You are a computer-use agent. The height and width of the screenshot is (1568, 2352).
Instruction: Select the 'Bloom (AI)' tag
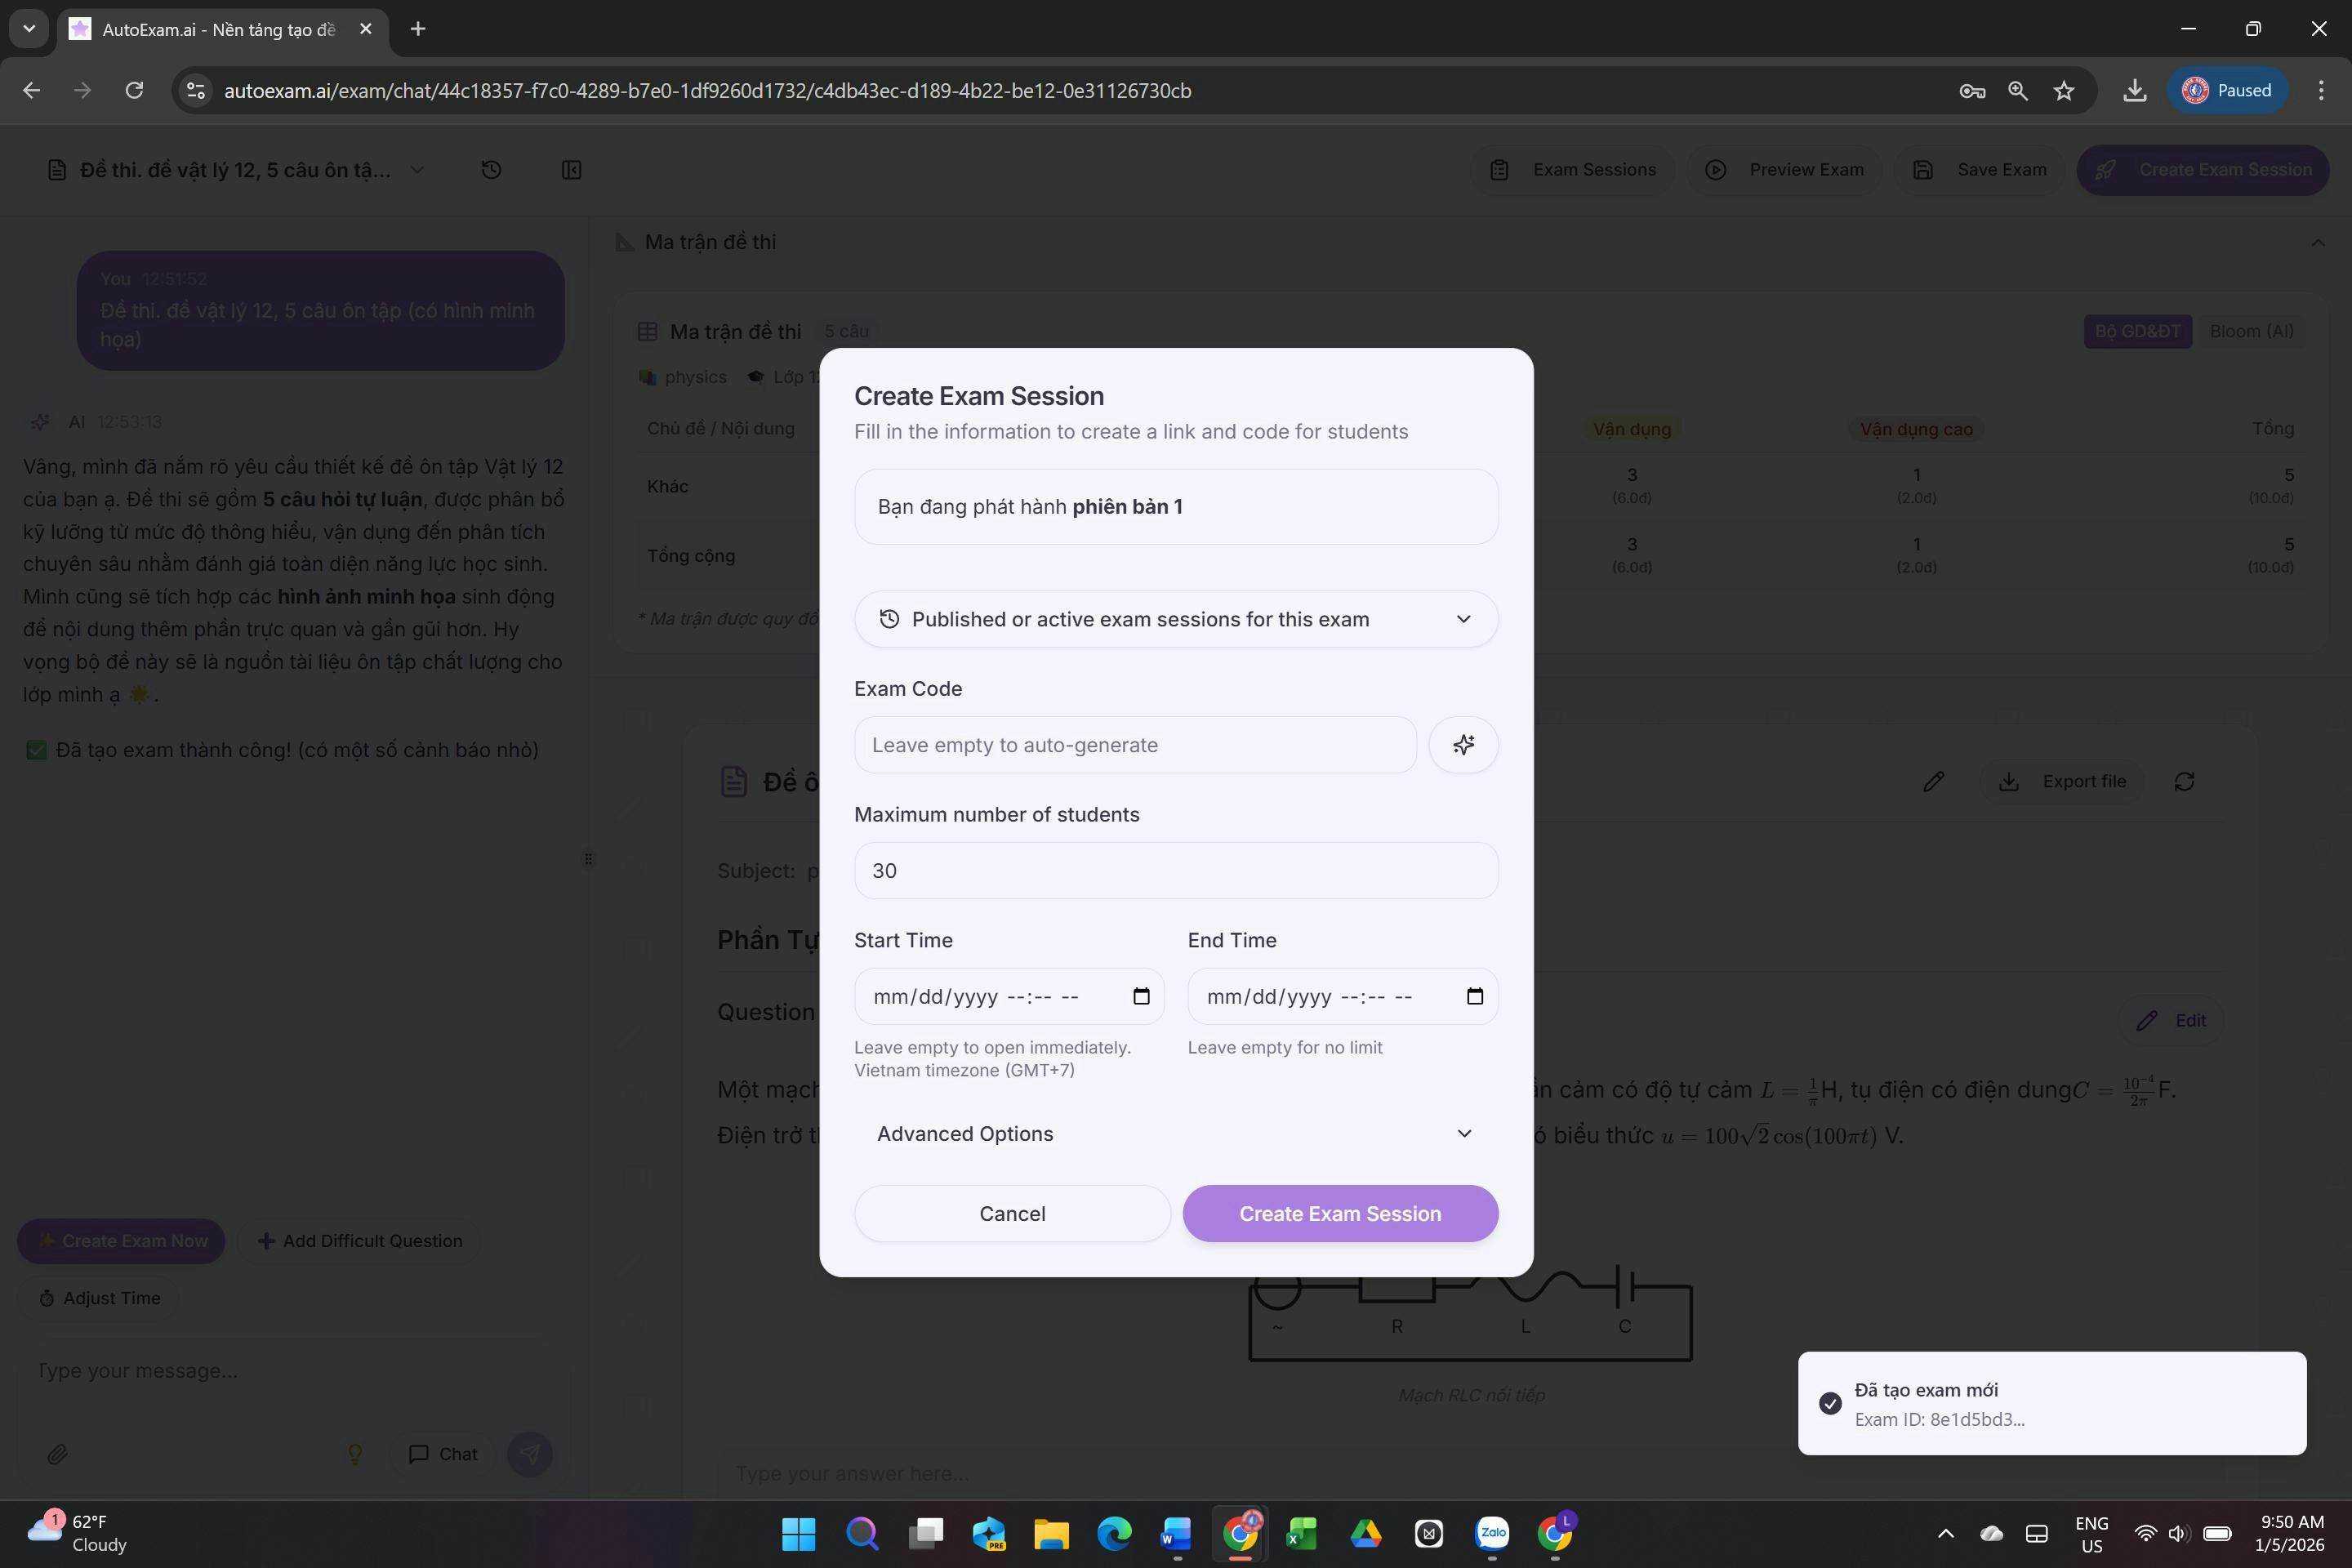coord(2251,331)
